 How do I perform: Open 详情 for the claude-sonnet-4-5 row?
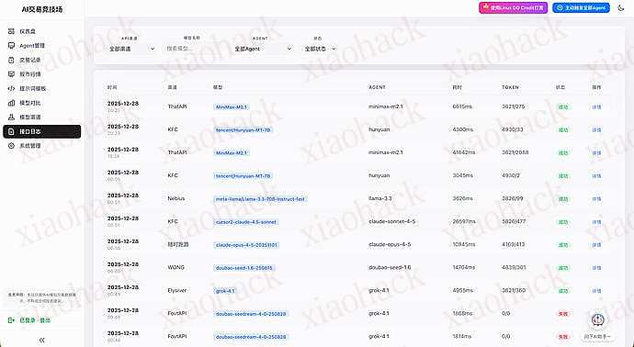596,222
